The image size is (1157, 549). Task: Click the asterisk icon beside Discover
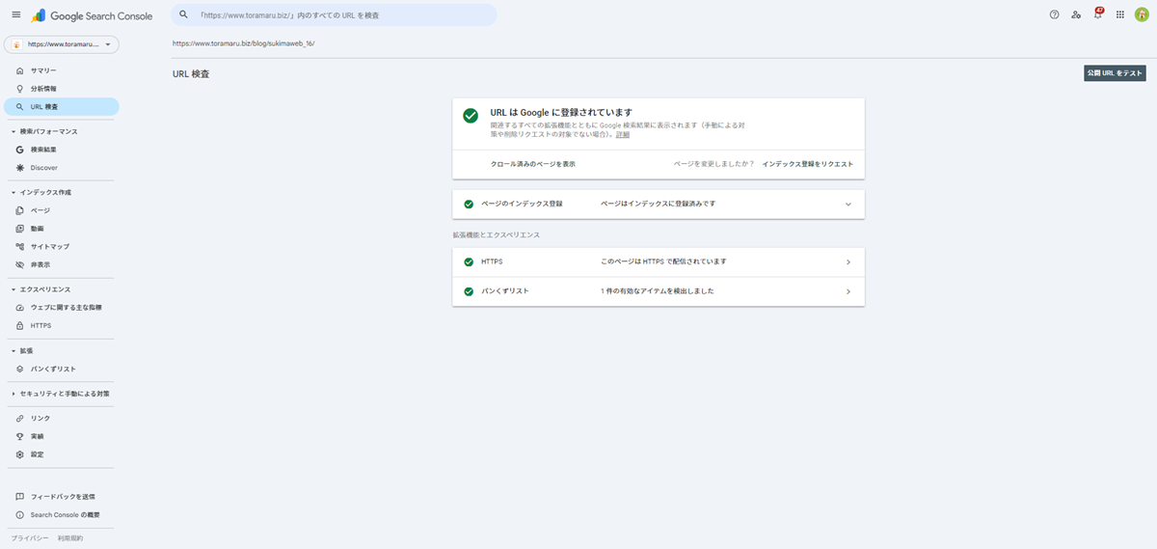click(19, 168)
